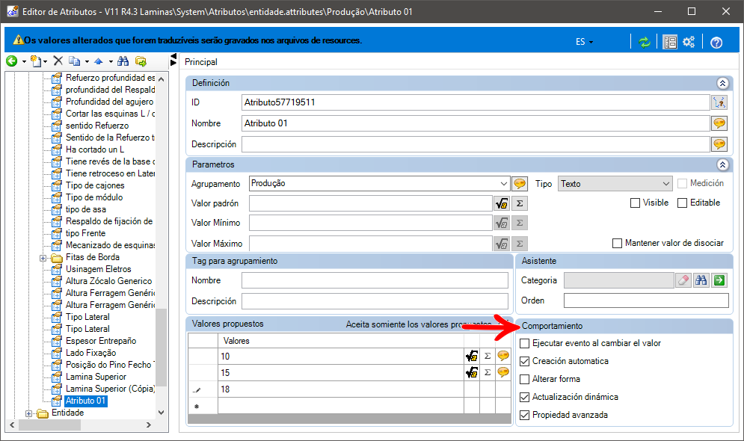Screen dimensions: 744x441
Task: Click the translation bubble in the value 15 row
Action: pyautogui.click(x=503, y=372)
